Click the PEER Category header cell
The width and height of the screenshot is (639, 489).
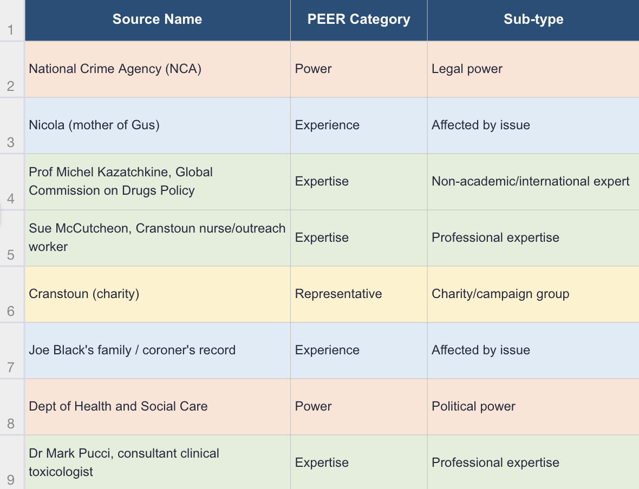pos(358,19)
